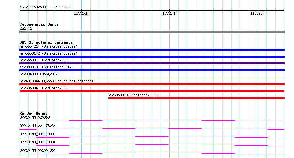Open nsv6350841 (Sedlazeck2020) variant label
The height and width of the screenshot is (158, 294).
46,88
